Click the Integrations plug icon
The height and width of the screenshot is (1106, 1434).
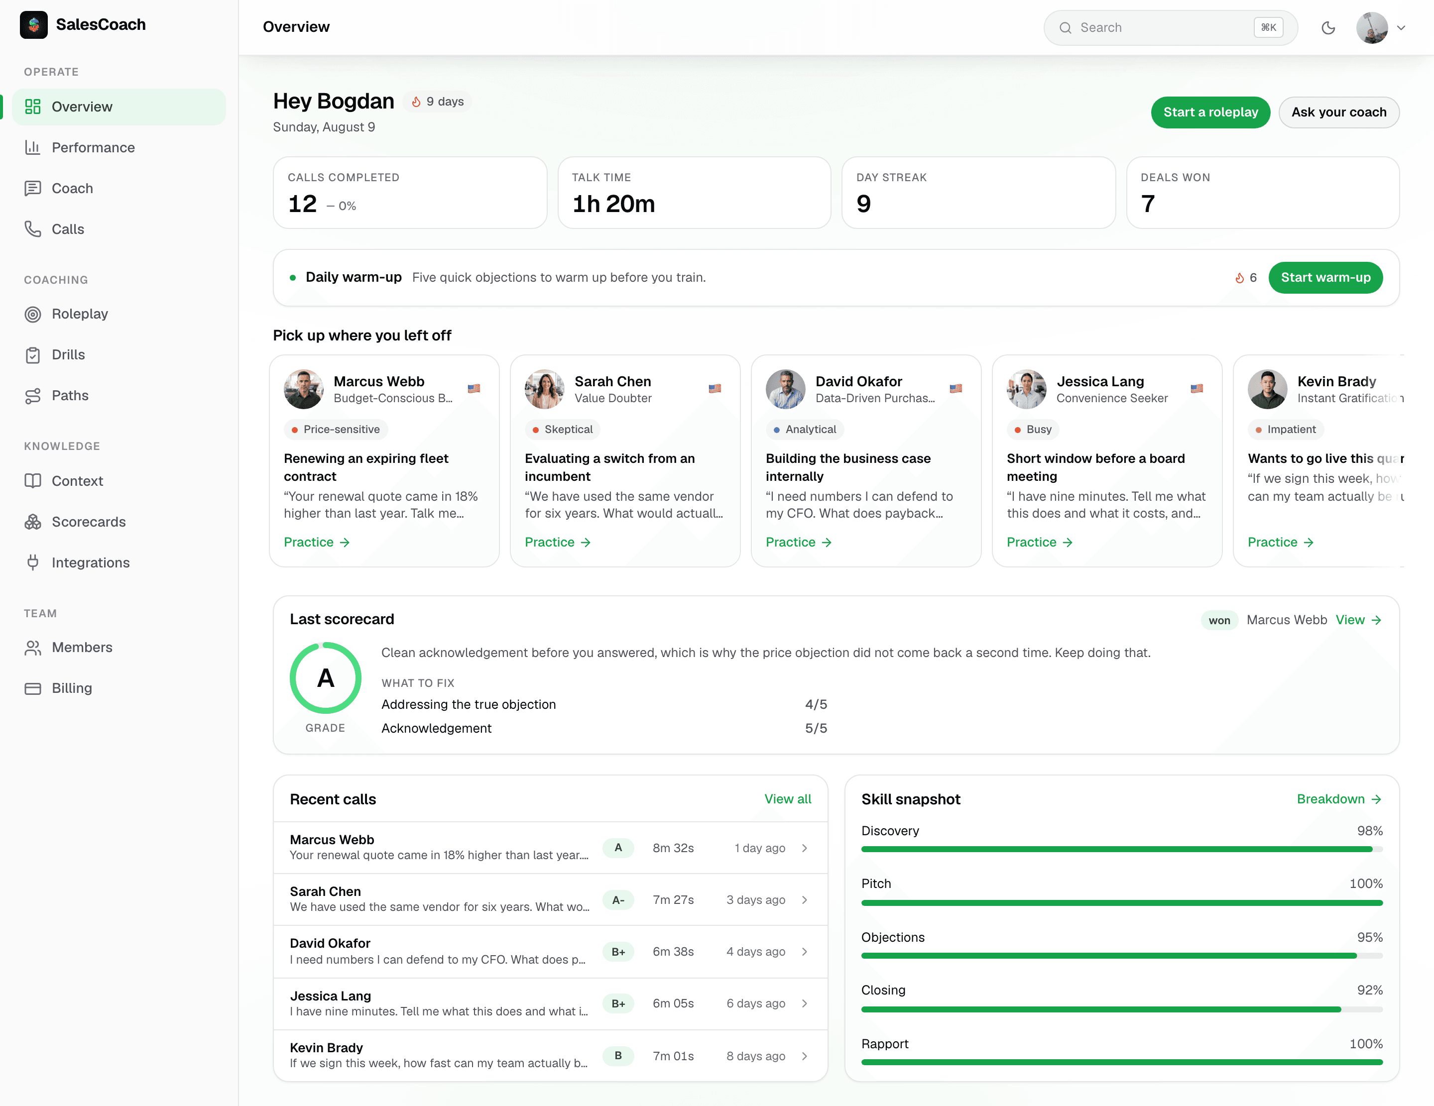click(33, 562)
